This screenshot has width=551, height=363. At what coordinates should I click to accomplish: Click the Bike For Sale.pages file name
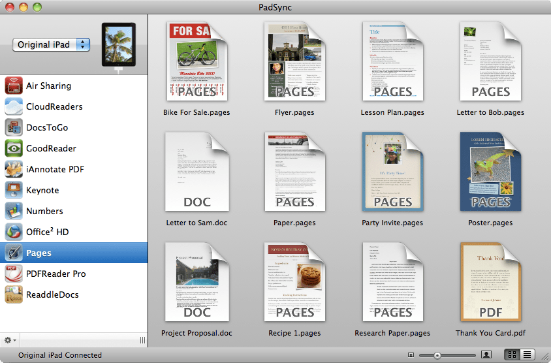pyautogui.click(x=197, y=112)
